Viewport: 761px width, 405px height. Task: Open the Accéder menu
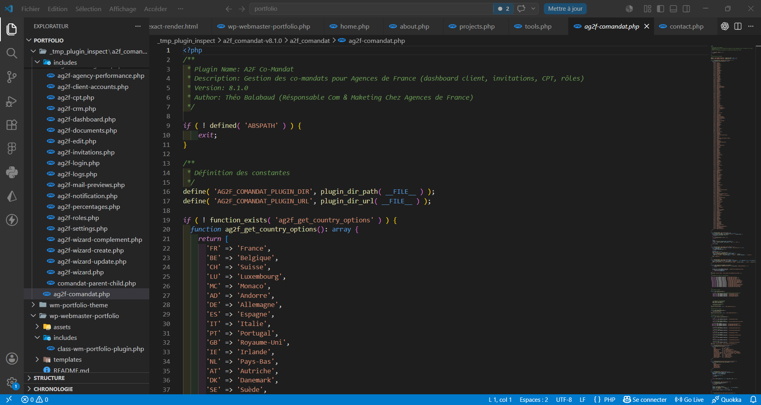(156, 9)
